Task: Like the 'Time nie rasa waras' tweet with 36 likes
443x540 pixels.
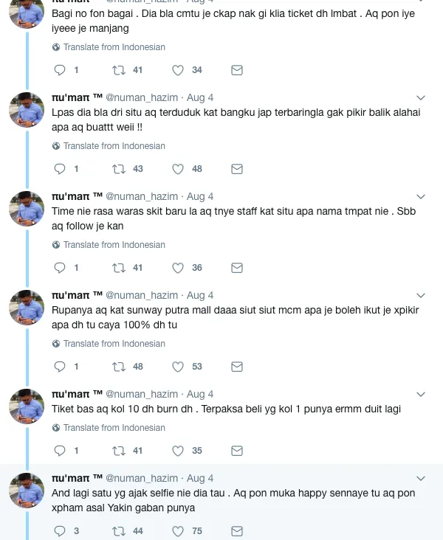Action: (177, 268)
